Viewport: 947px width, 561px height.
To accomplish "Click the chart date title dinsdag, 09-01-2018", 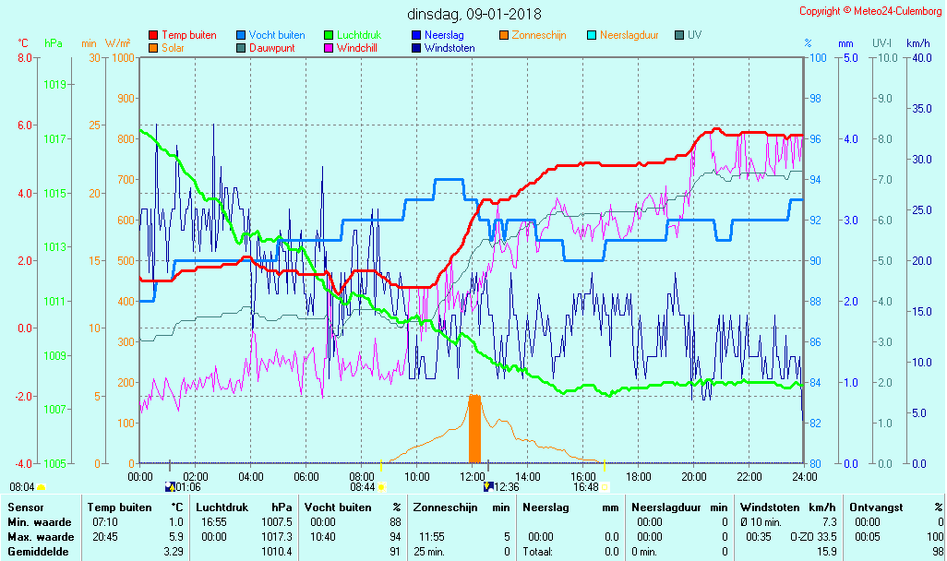I will [x=474, y=14].
